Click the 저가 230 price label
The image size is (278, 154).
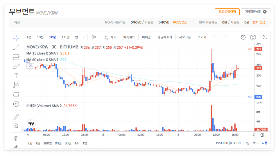pyautogui.click(x=259, y=97)
